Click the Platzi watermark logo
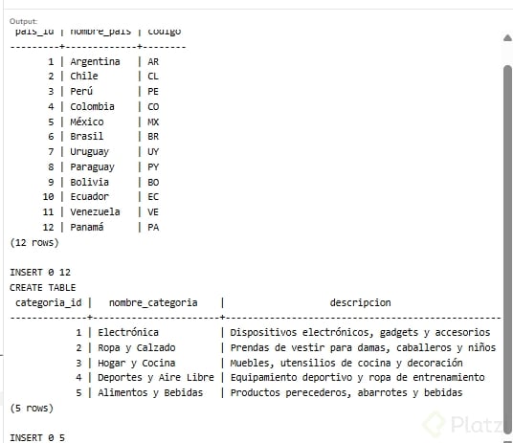 coord(462,425)
